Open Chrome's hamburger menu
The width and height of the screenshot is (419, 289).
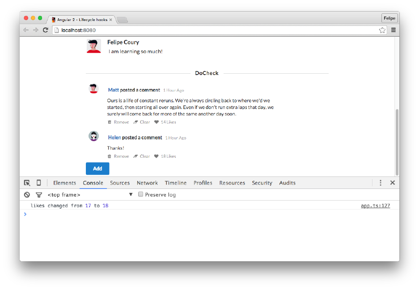394,30
